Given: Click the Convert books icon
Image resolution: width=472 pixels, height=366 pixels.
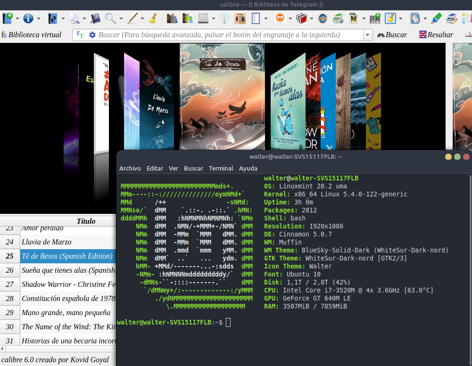Looking at the screenshot, I should coord(52,18).
